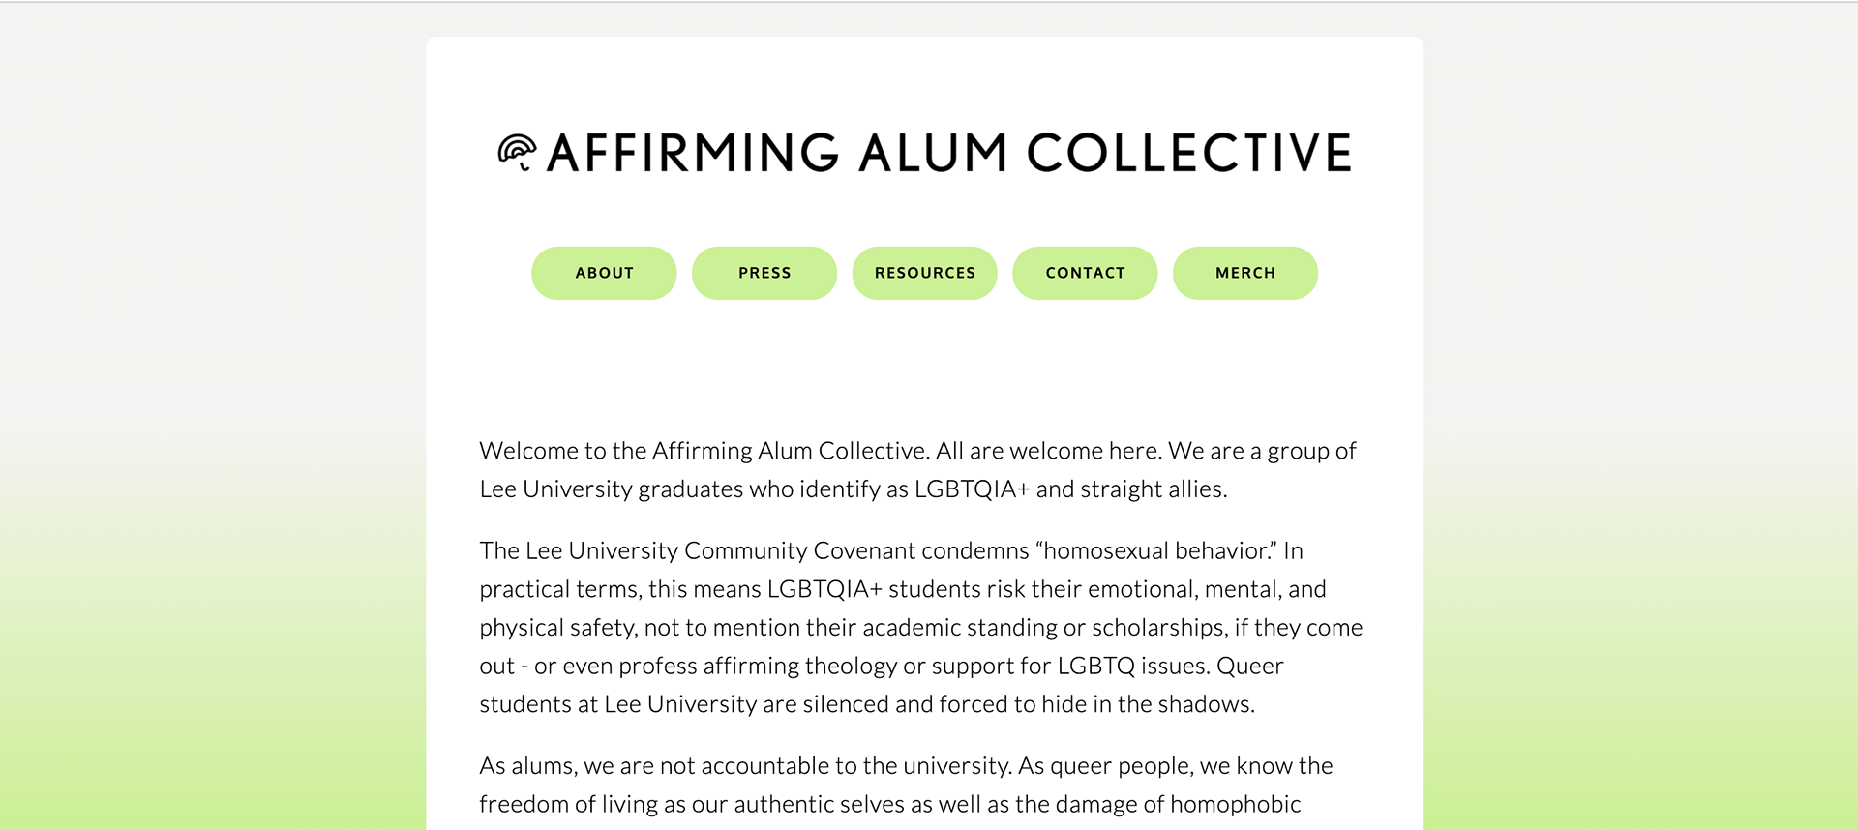
Task: Click the word AFFIRMING in the site title
Action: point(693,153)
